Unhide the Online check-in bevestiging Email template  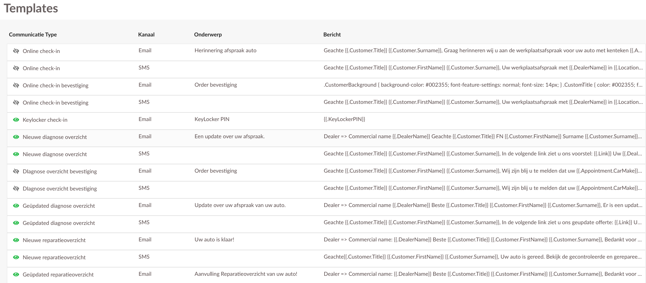[16, 86]
